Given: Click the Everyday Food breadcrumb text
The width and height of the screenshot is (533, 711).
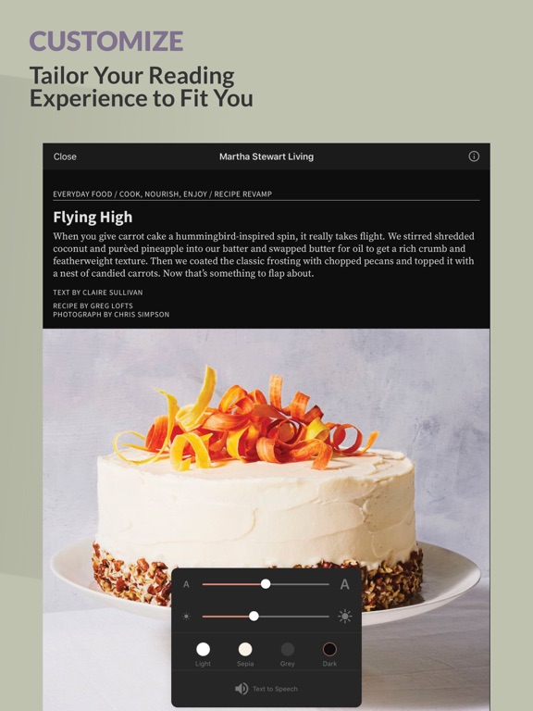Looking at the screenshot, I should pos(82,194).
